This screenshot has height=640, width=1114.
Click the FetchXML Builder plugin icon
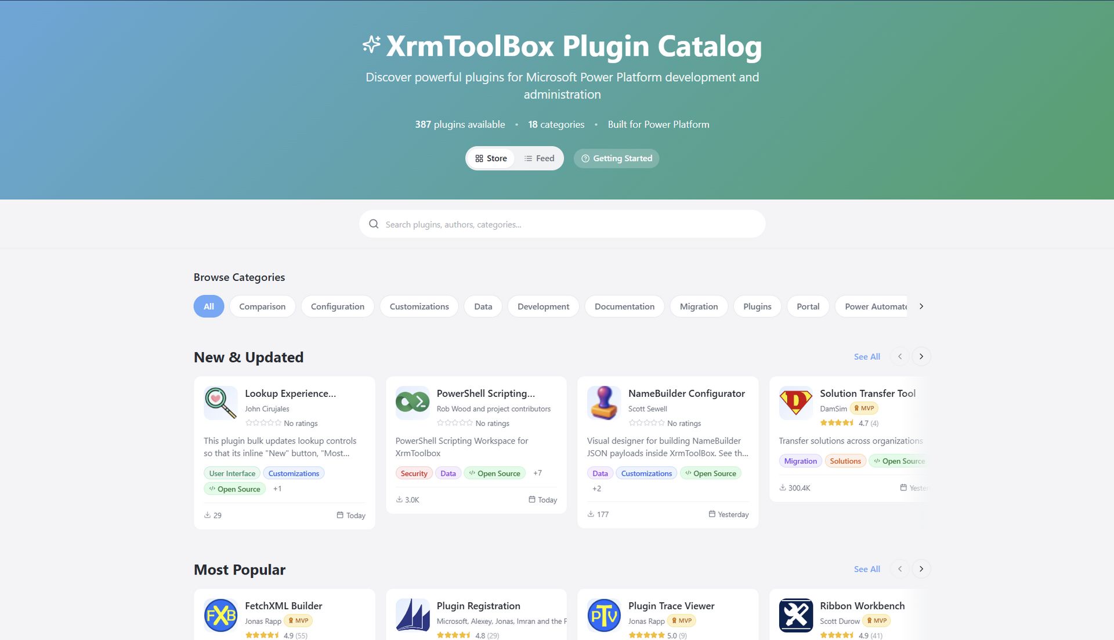pyautogui.click(x=220, y=616)
